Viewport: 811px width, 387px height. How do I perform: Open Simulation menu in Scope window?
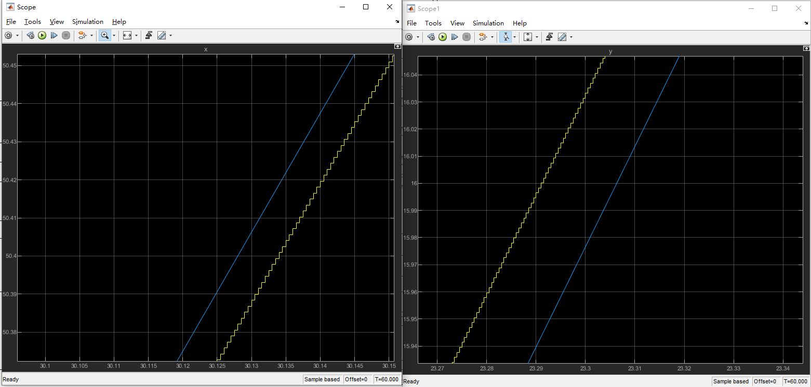[x=88, y=22]
